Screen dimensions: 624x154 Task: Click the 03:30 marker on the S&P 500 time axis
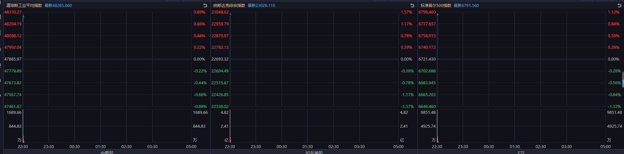point(567,147)
